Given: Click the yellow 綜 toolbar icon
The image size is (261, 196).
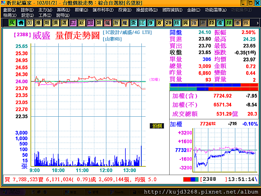Looking at the screenshot, I should pyautogui.click(x=81, y=23).
